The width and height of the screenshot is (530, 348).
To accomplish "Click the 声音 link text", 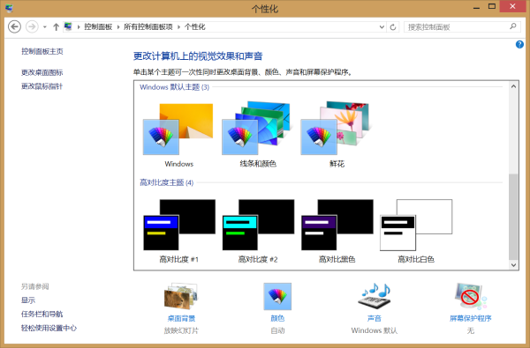I will [375, 318].
